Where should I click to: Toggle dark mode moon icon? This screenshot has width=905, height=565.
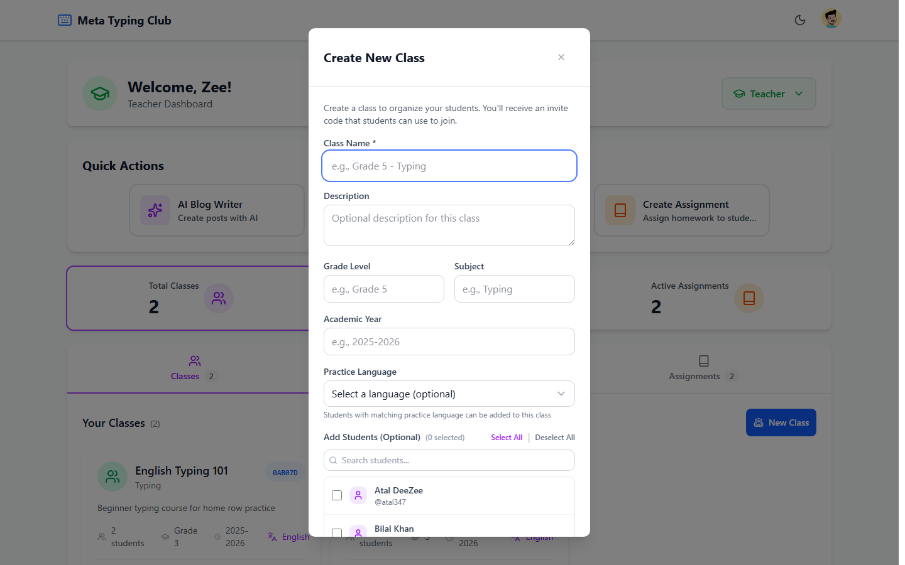pyautogui.click(x=800, y=20)
